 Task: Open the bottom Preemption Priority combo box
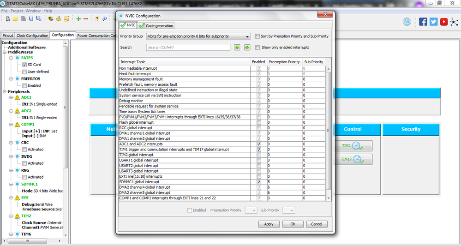(251, 210)
